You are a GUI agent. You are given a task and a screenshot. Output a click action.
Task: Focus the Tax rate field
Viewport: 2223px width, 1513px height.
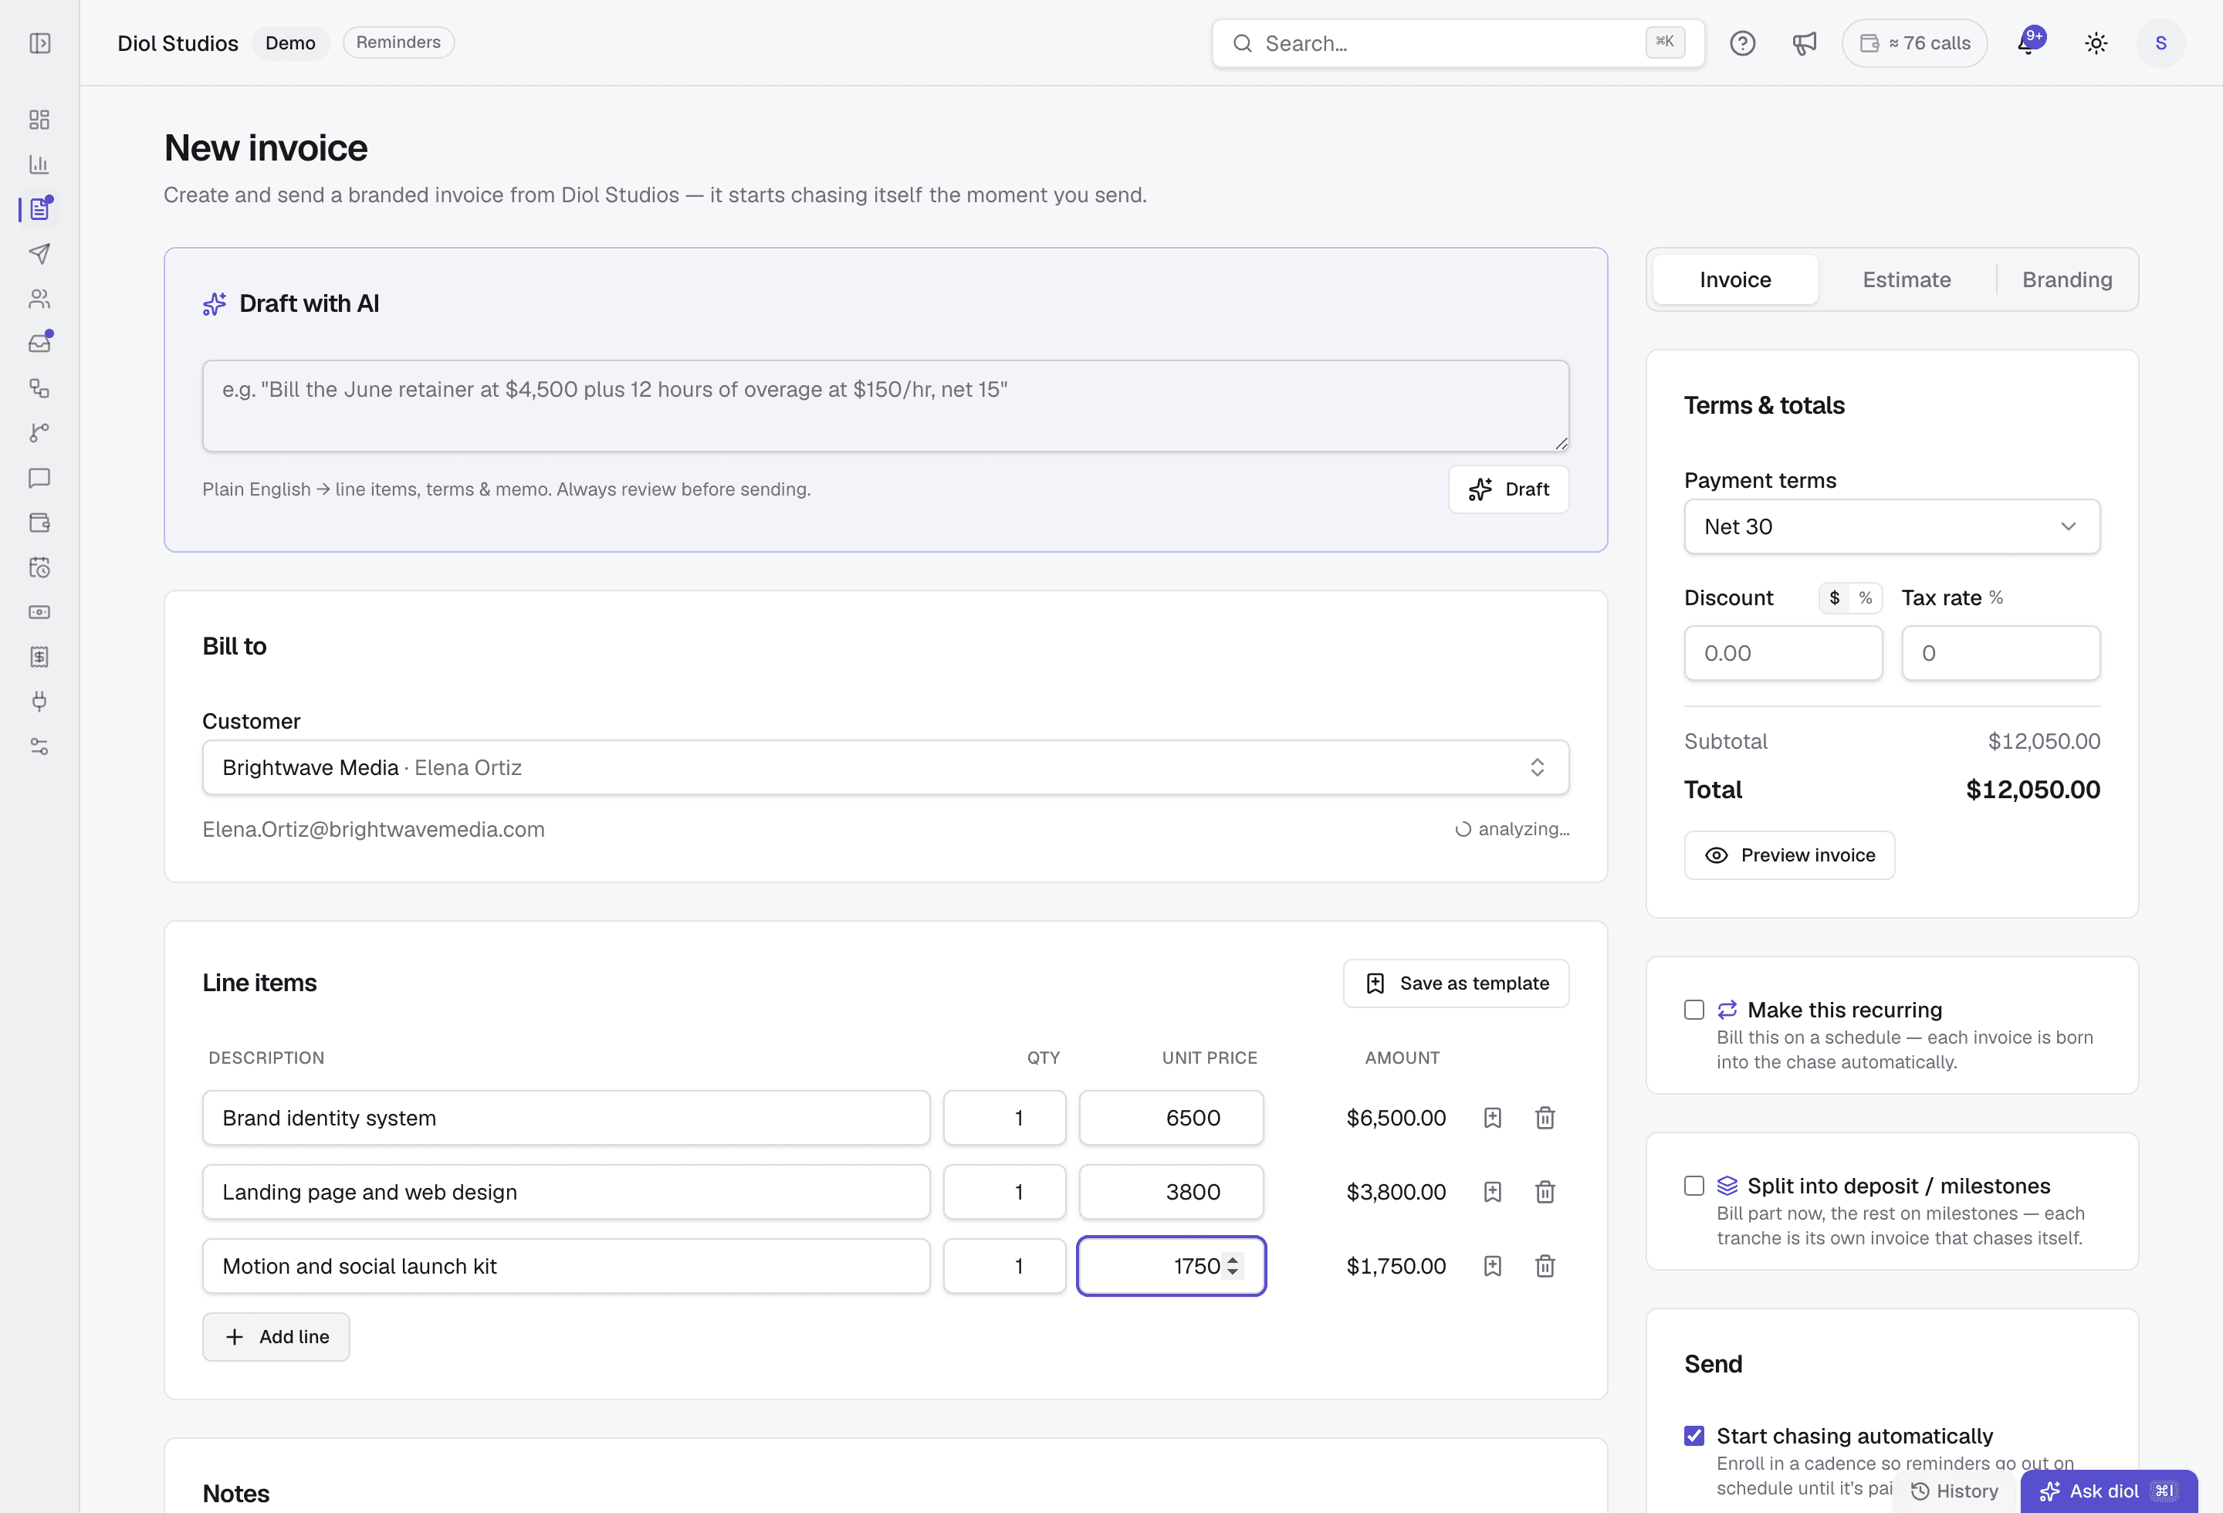pyautogui.click(x=2000, y=653)
